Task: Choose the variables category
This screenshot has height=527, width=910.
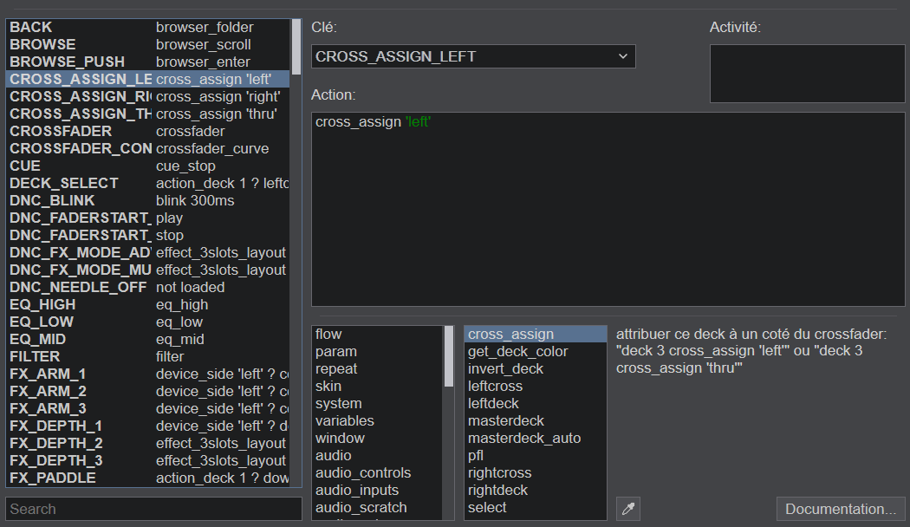Action: click(x=377, y=421)
